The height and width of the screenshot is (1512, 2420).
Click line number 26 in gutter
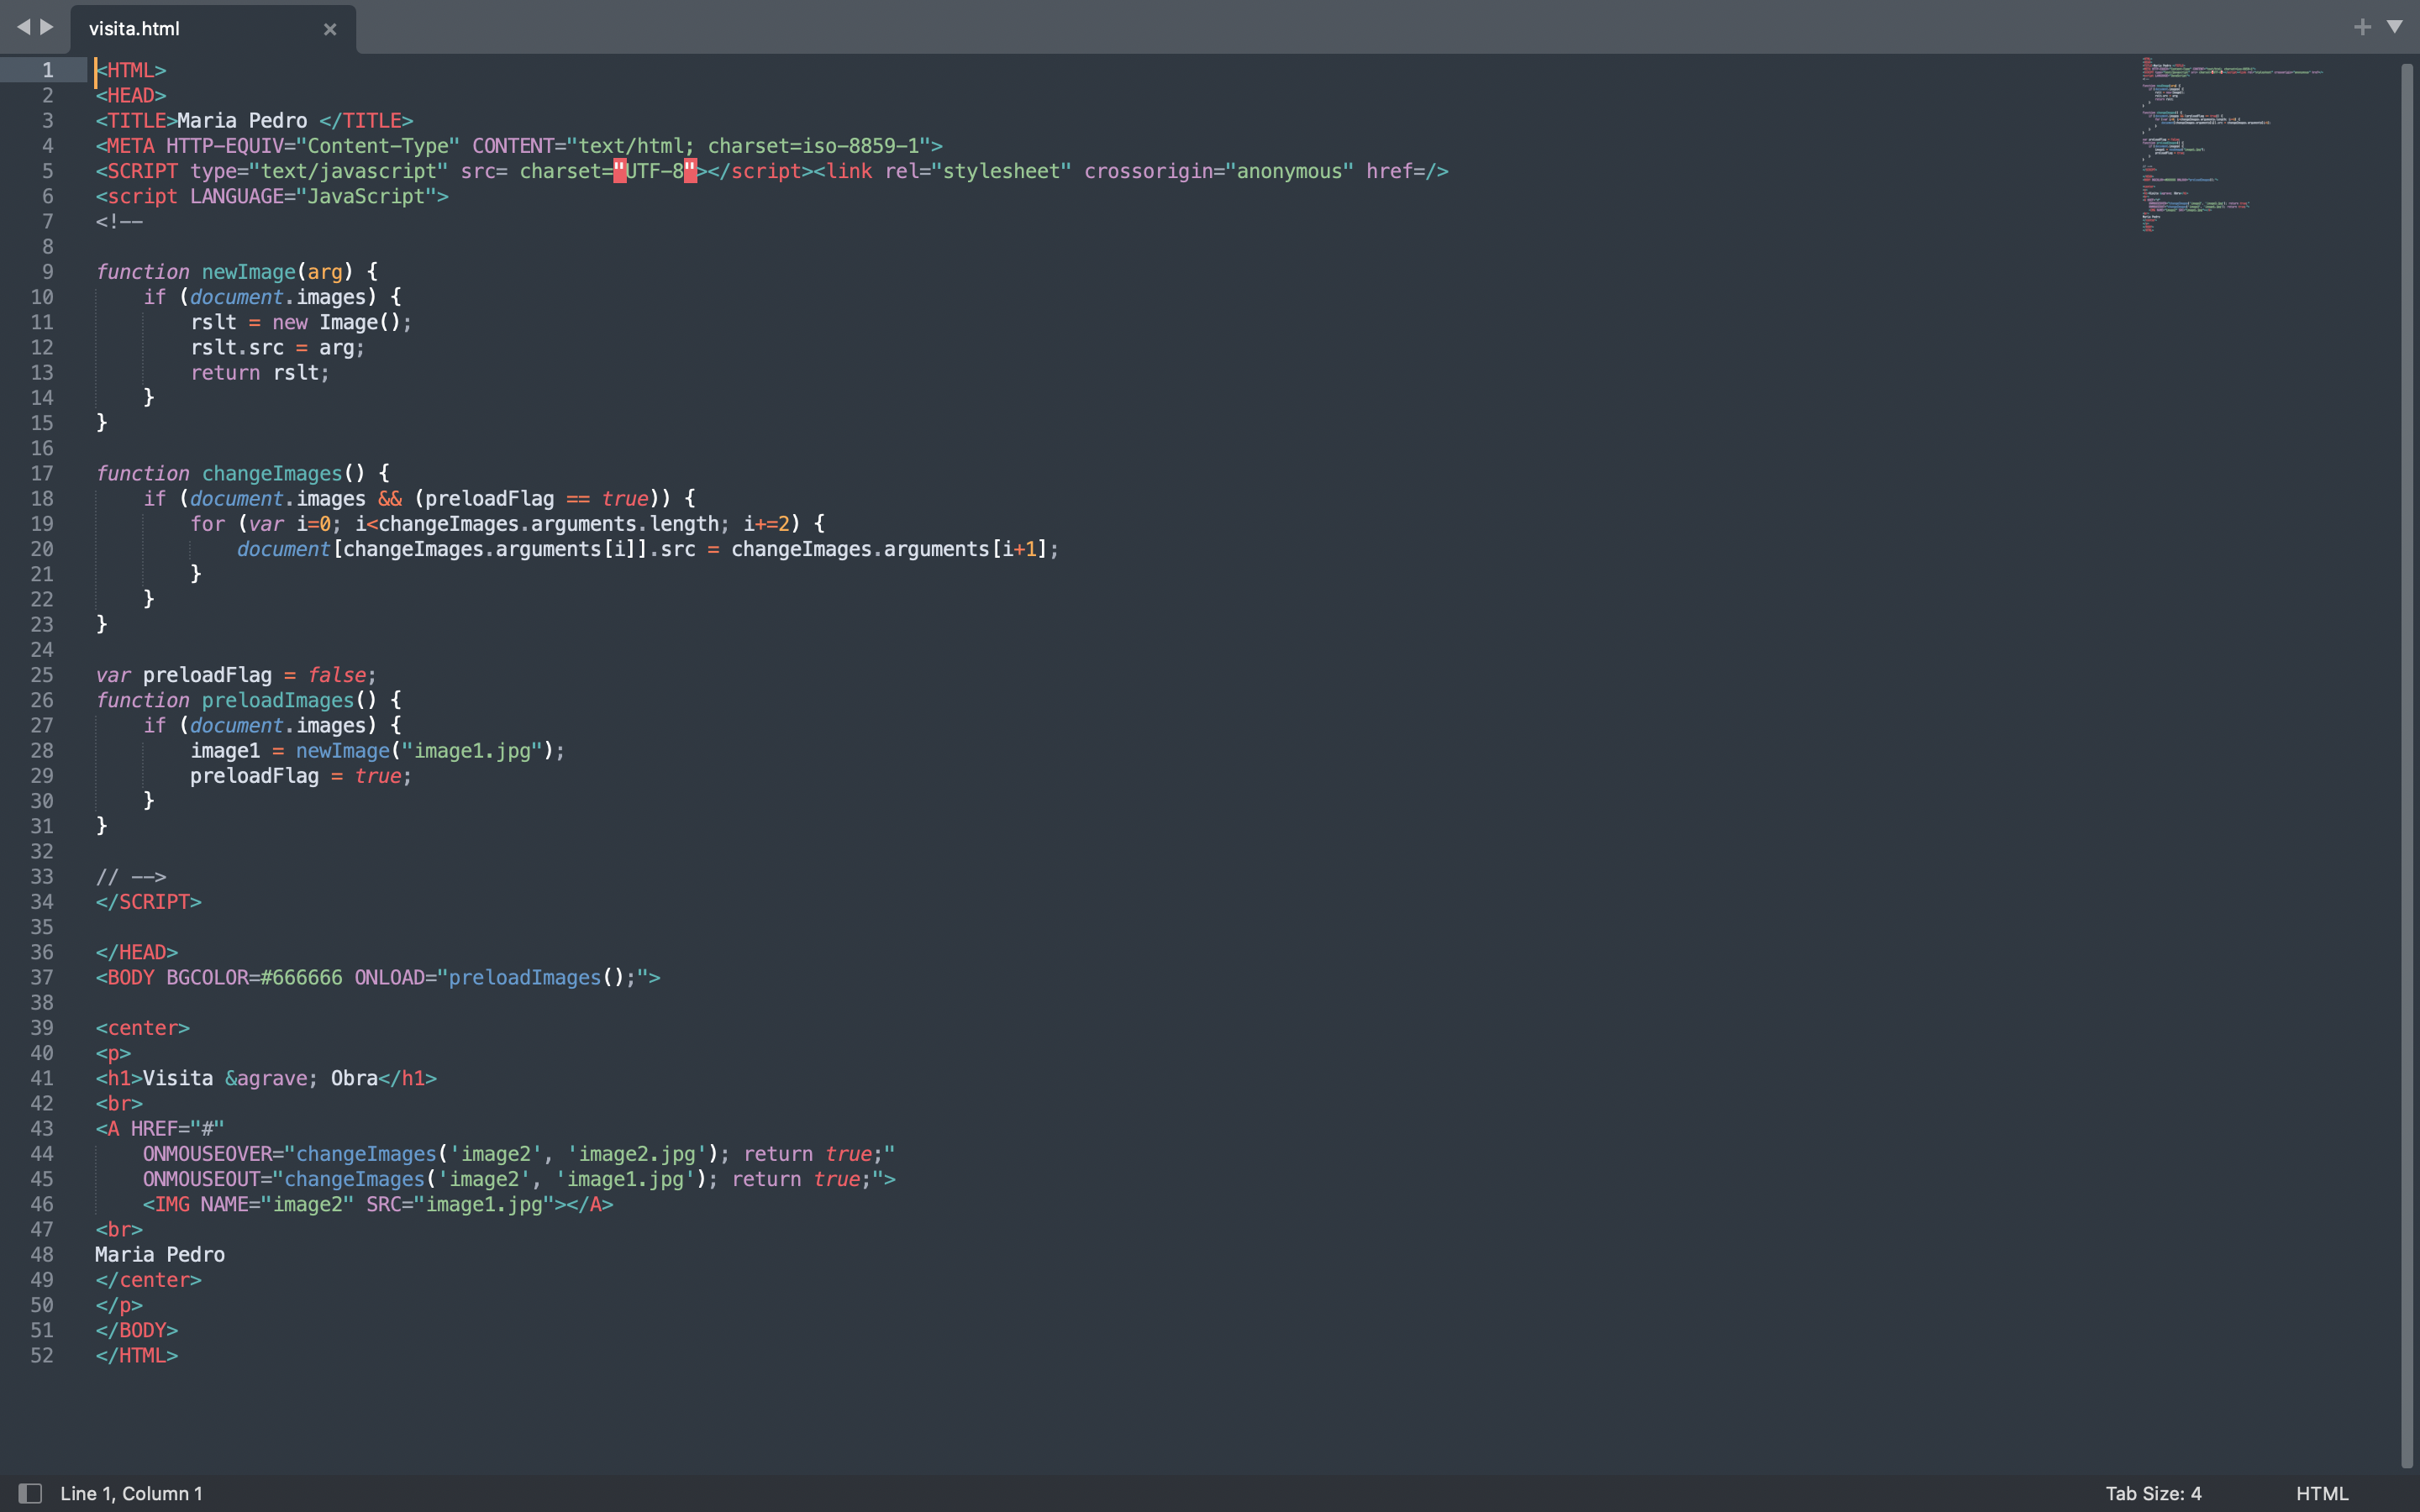[x=41, y=700]
